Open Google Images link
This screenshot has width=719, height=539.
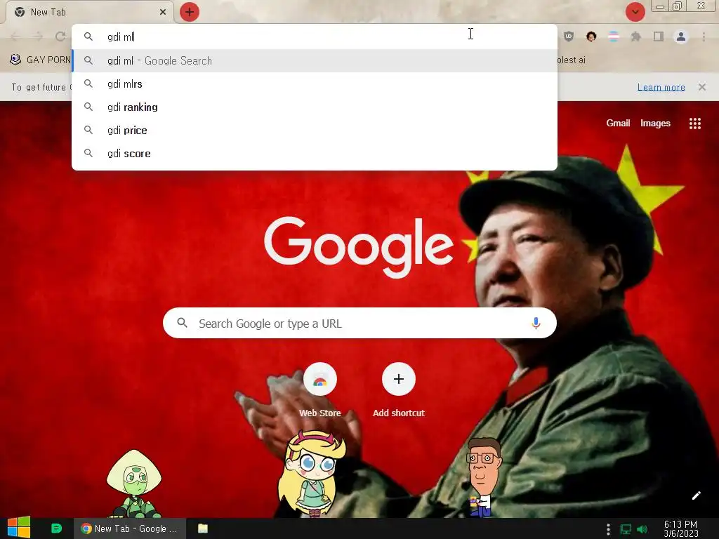click(x=655, y=123)
